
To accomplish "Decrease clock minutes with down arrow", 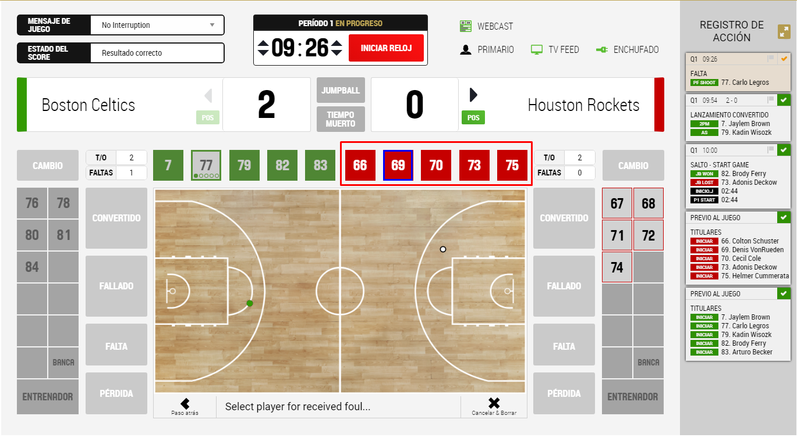I will [x=263, y=52].
